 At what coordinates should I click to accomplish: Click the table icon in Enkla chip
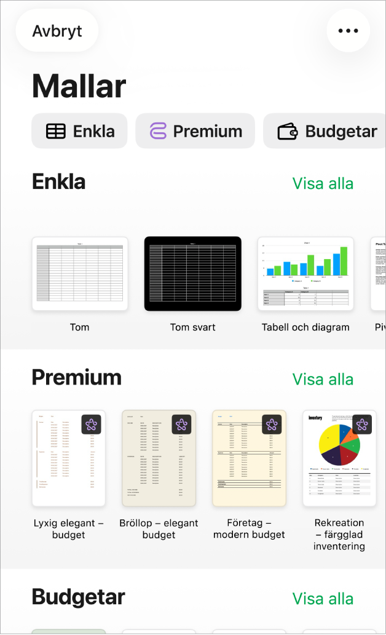tap(56, 131)
